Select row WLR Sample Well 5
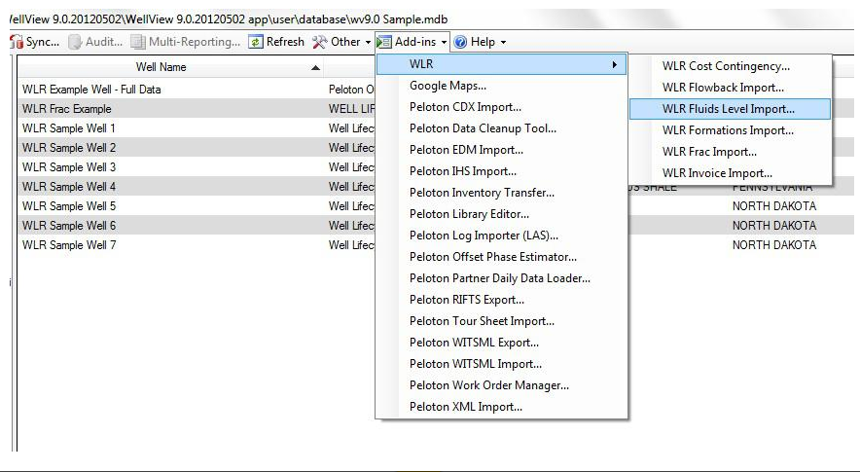Image resolution: width=860 pixels, height=472 pixels. point(197,205)
